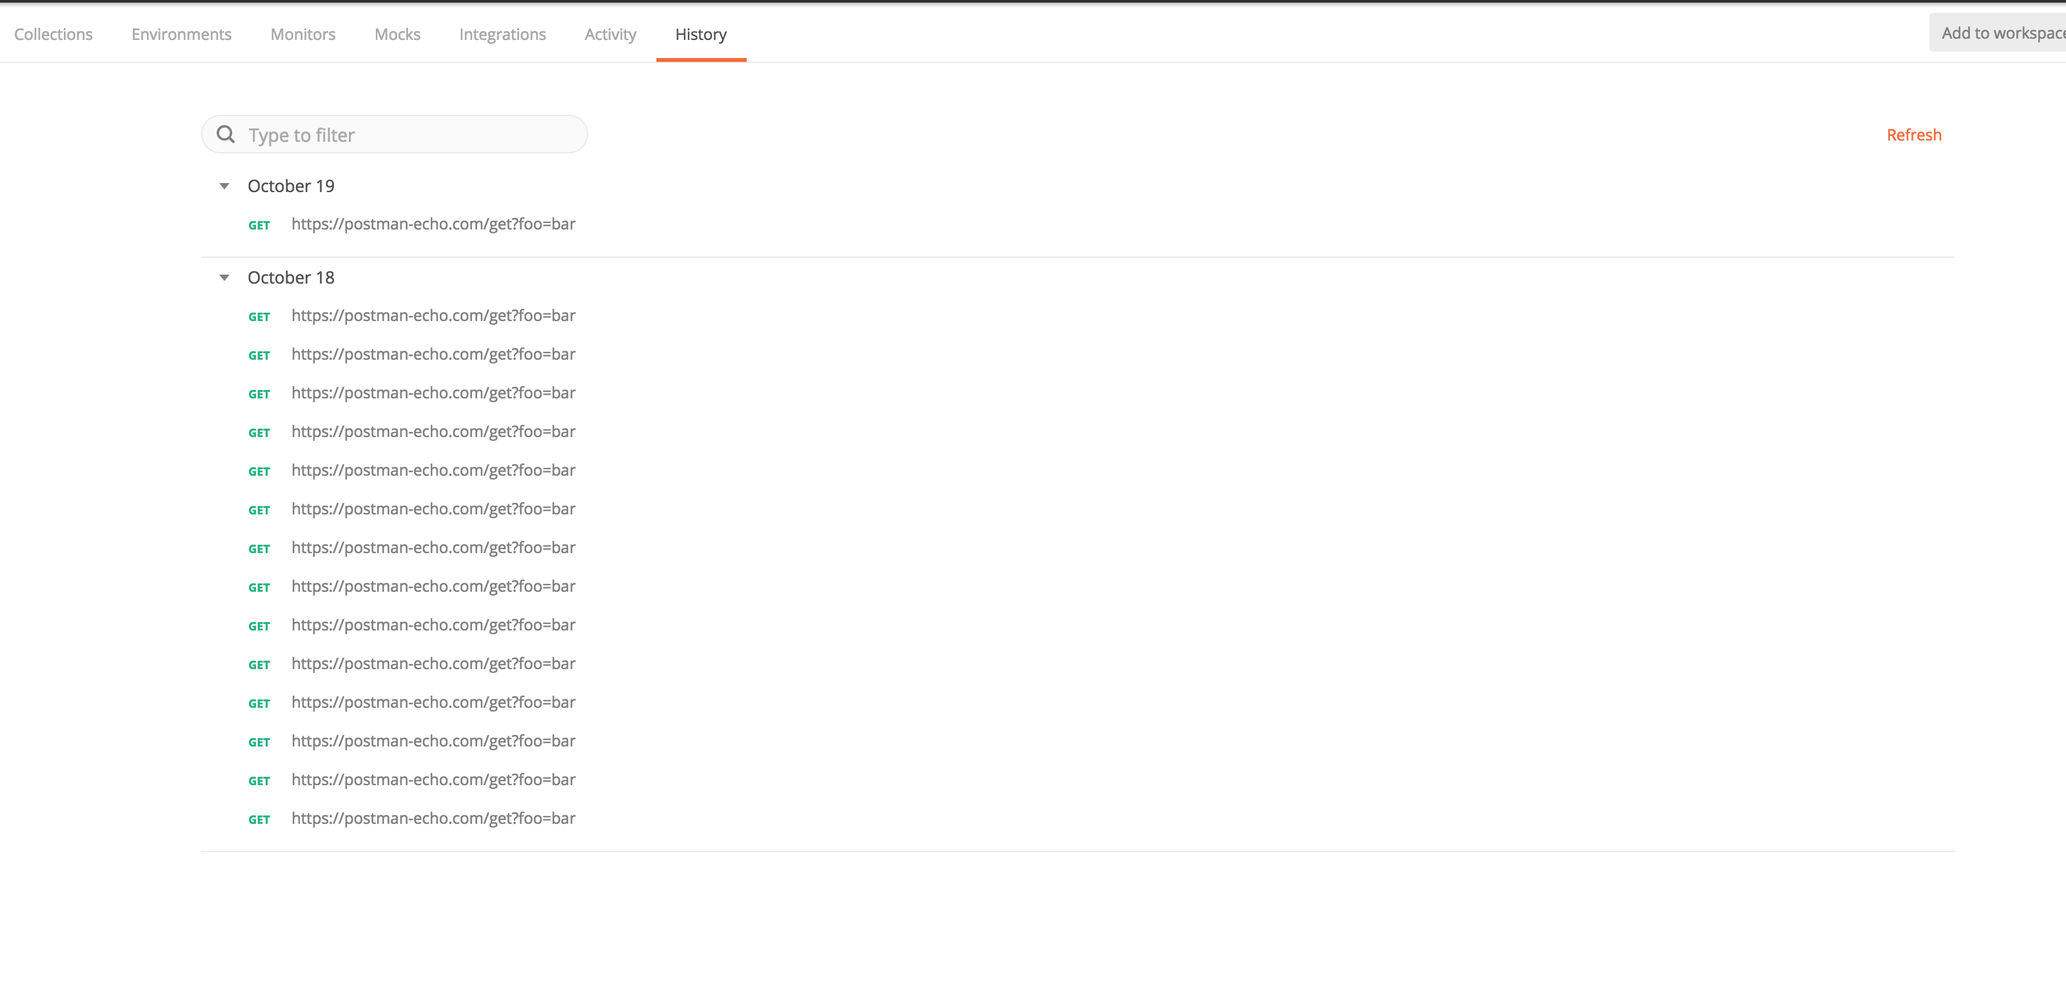Click the October 18 group heading

[x=291, y=277]
